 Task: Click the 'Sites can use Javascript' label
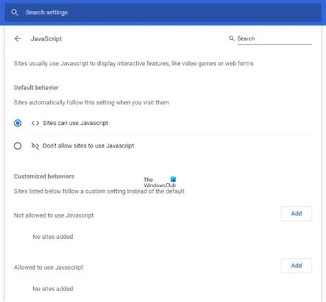pos(76,123)
